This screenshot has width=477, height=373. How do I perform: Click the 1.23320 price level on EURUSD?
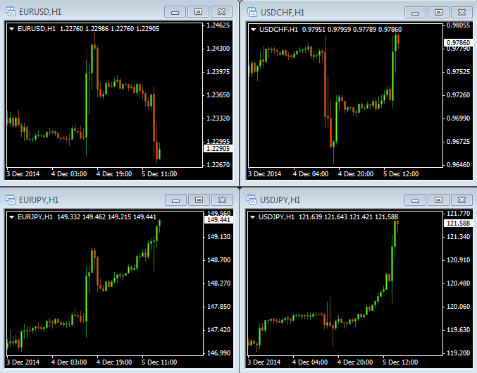point(218,118)
